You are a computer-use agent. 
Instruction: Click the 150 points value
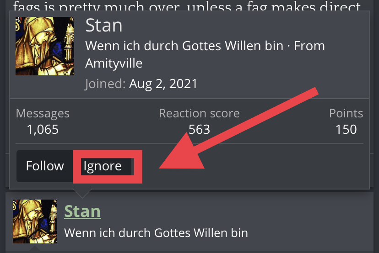(346, 130)
